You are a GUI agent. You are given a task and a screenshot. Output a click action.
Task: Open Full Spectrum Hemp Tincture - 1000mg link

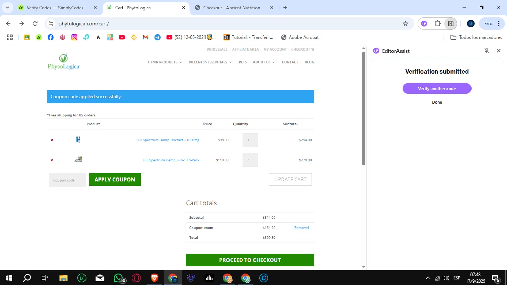point(168,140)
